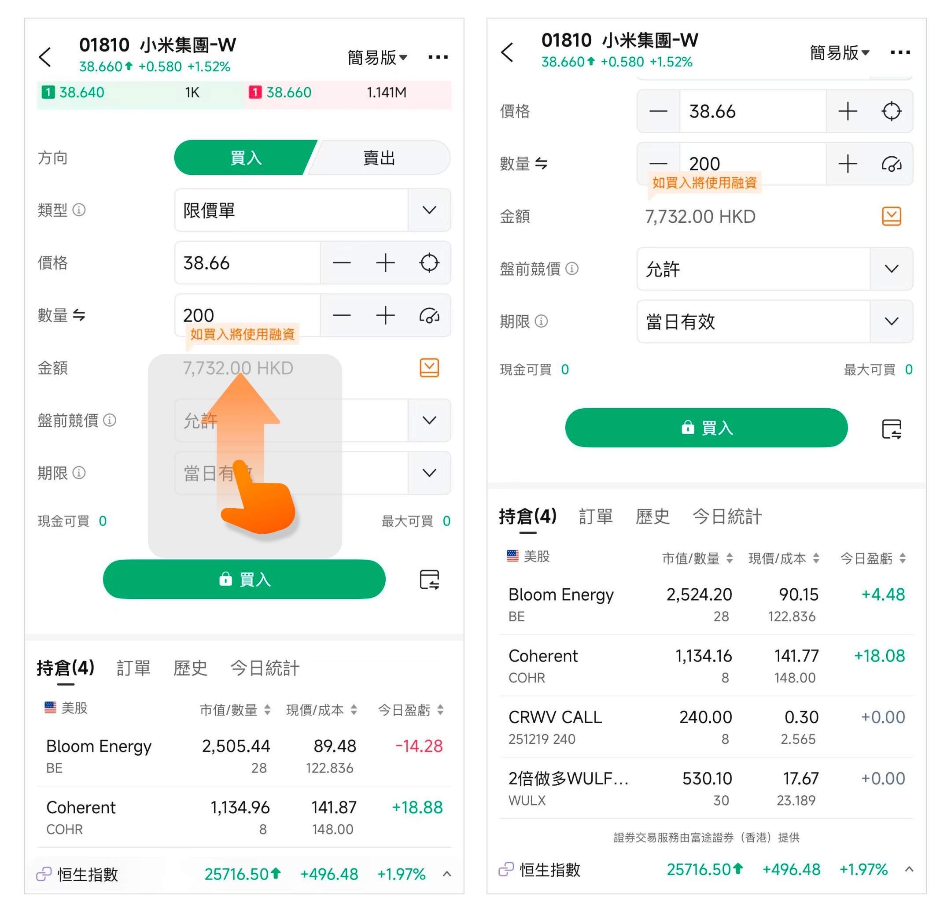Image resolution: width=951 pixels, height=912 pixels.
Task: Tap the back arrow on left screen
Action: pos(45,57)
